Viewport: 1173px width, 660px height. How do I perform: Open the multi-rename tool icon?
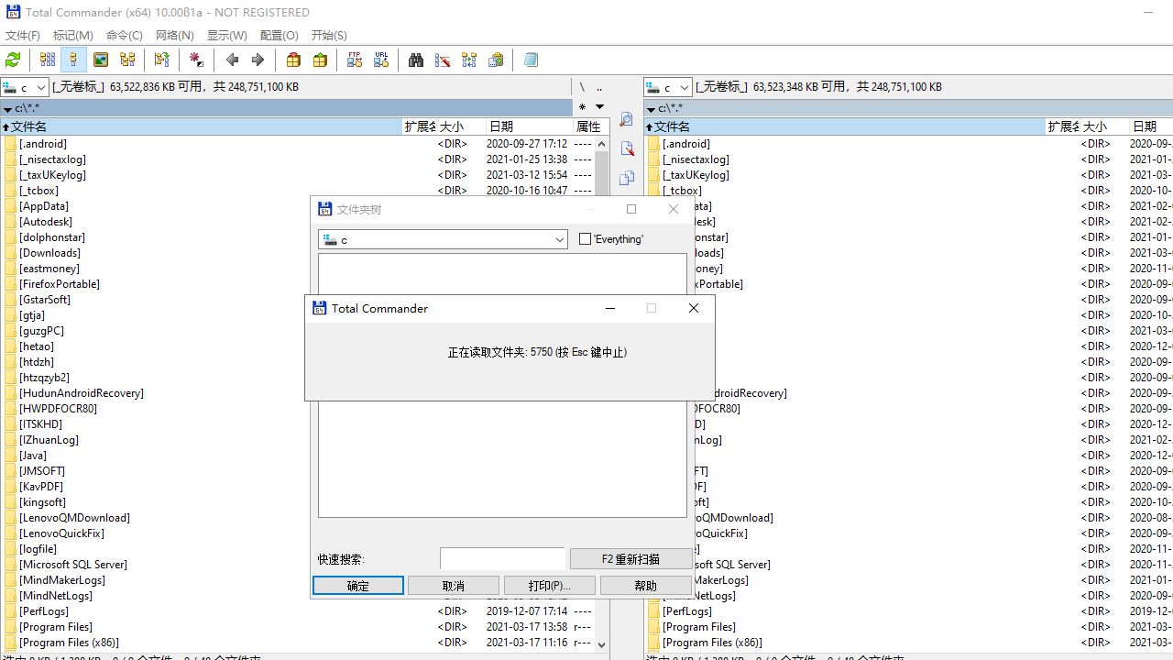tap(443, 60)
